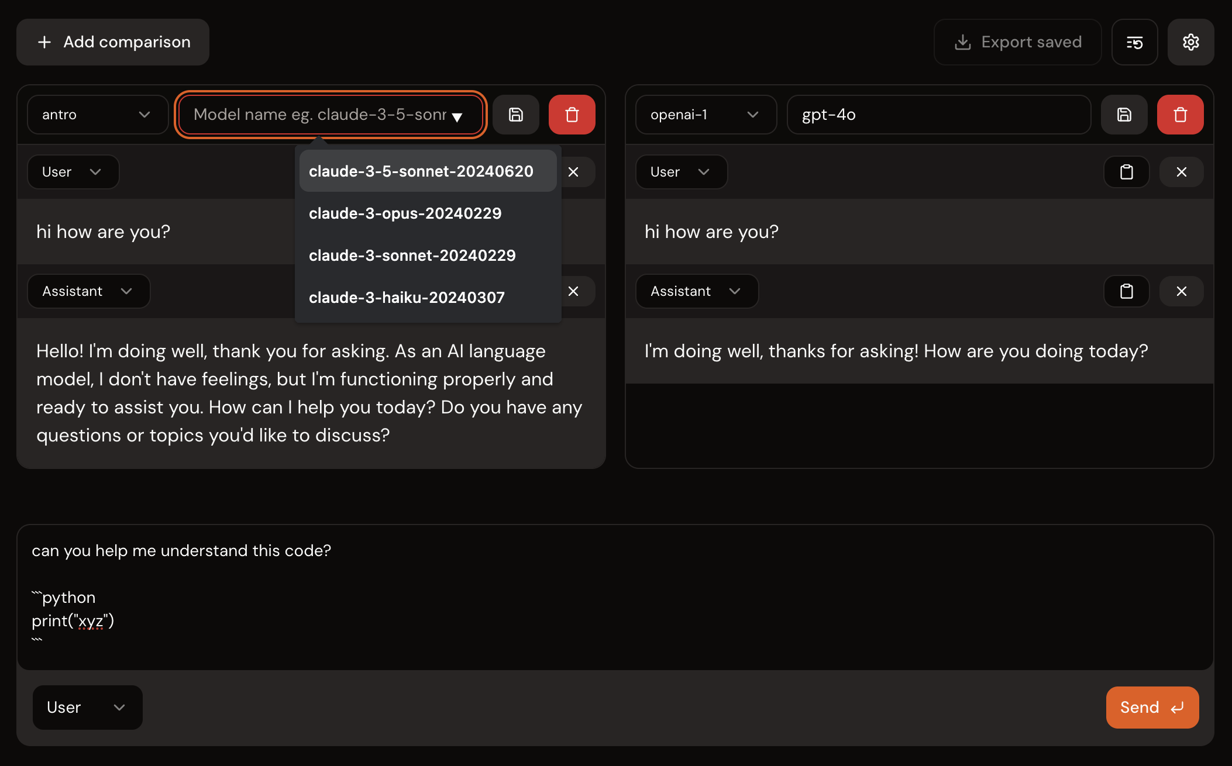Select claude-3-5-sonnet-20240620 from the list

(421, 171)
